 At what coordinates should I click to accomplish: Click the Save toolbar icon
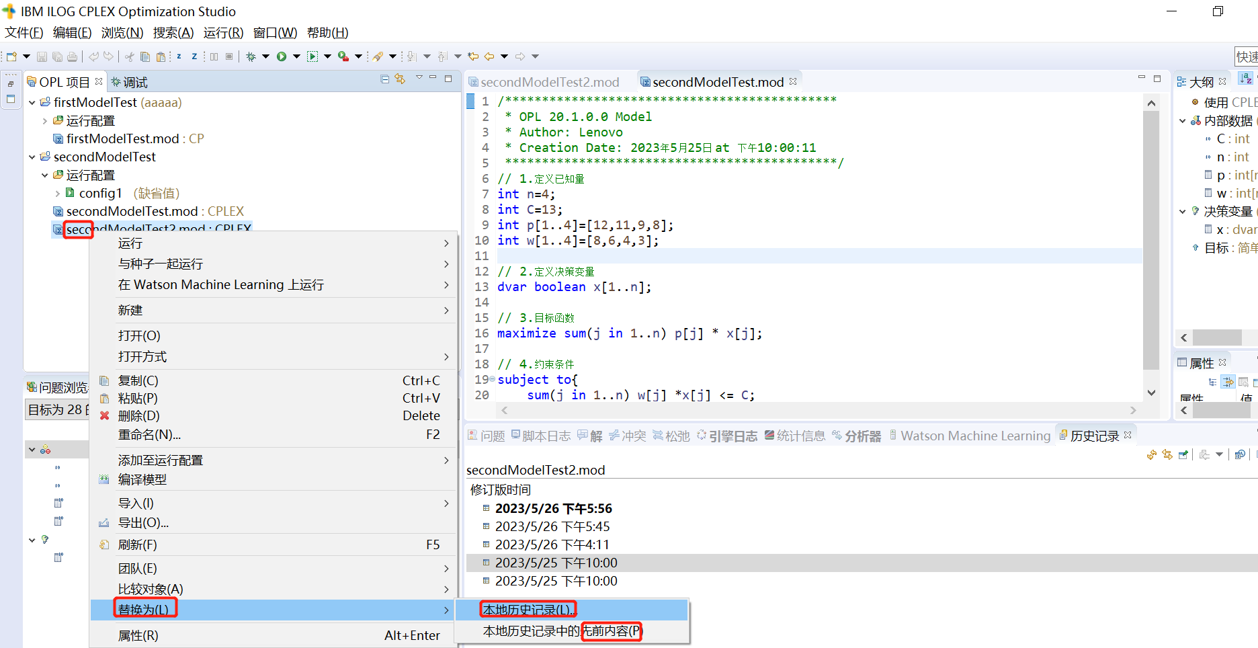tap(42, 56)
